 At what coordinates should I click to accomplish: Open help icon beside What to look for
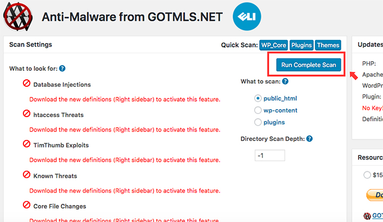point(62,69)
